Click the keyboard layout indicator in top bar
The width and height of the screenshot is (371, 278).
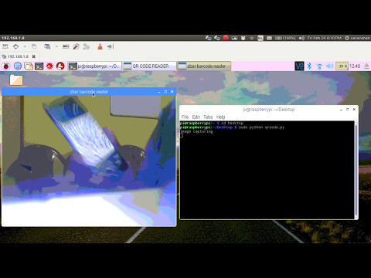tap(260, 38)
